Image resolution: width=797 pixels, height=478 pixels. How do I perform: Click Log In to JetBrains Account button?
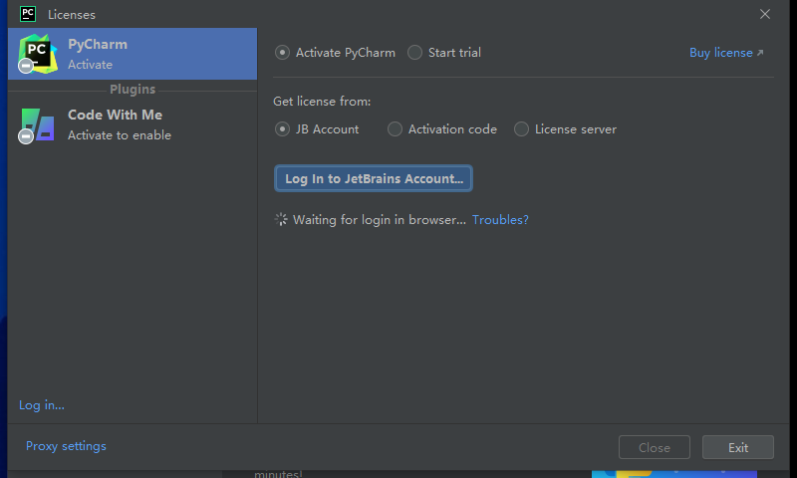point(374,178)
